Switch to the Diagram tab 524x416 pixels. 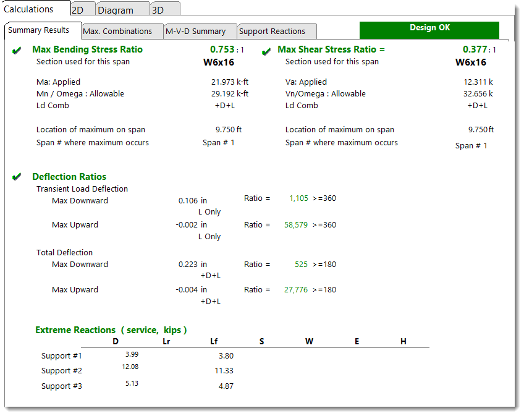pos(122,10)
